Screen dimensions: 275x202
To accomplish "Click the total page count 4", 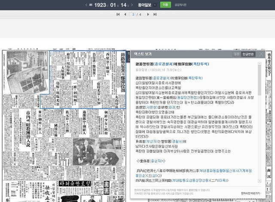I will 140,14.
